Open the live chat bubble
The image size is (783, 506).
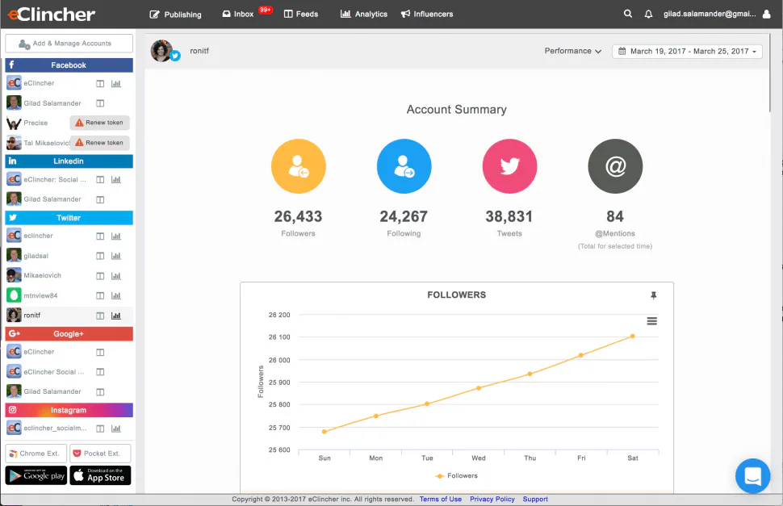(752, 475)
